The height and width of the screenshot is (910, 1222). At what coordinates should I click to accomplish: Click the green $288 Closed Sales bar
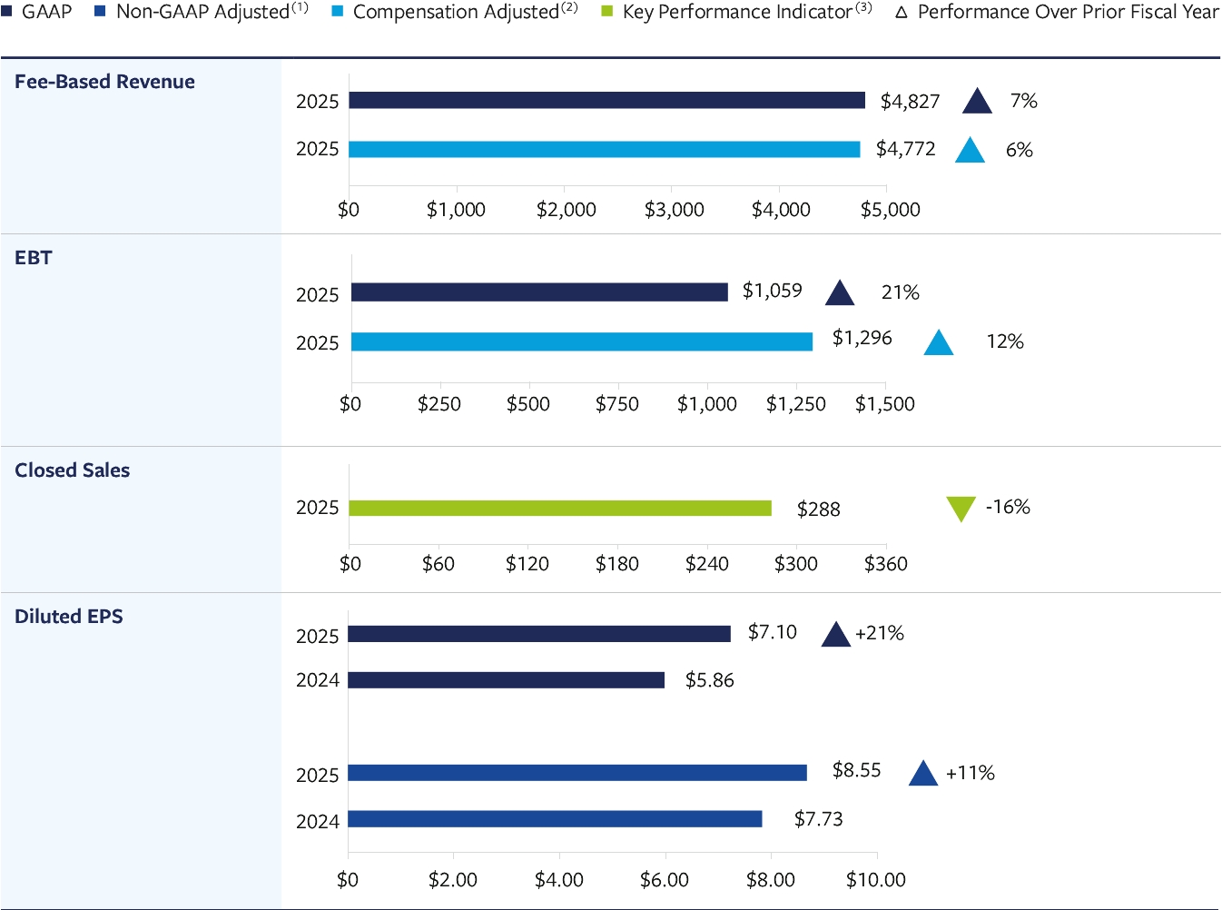tap(559, 509)
